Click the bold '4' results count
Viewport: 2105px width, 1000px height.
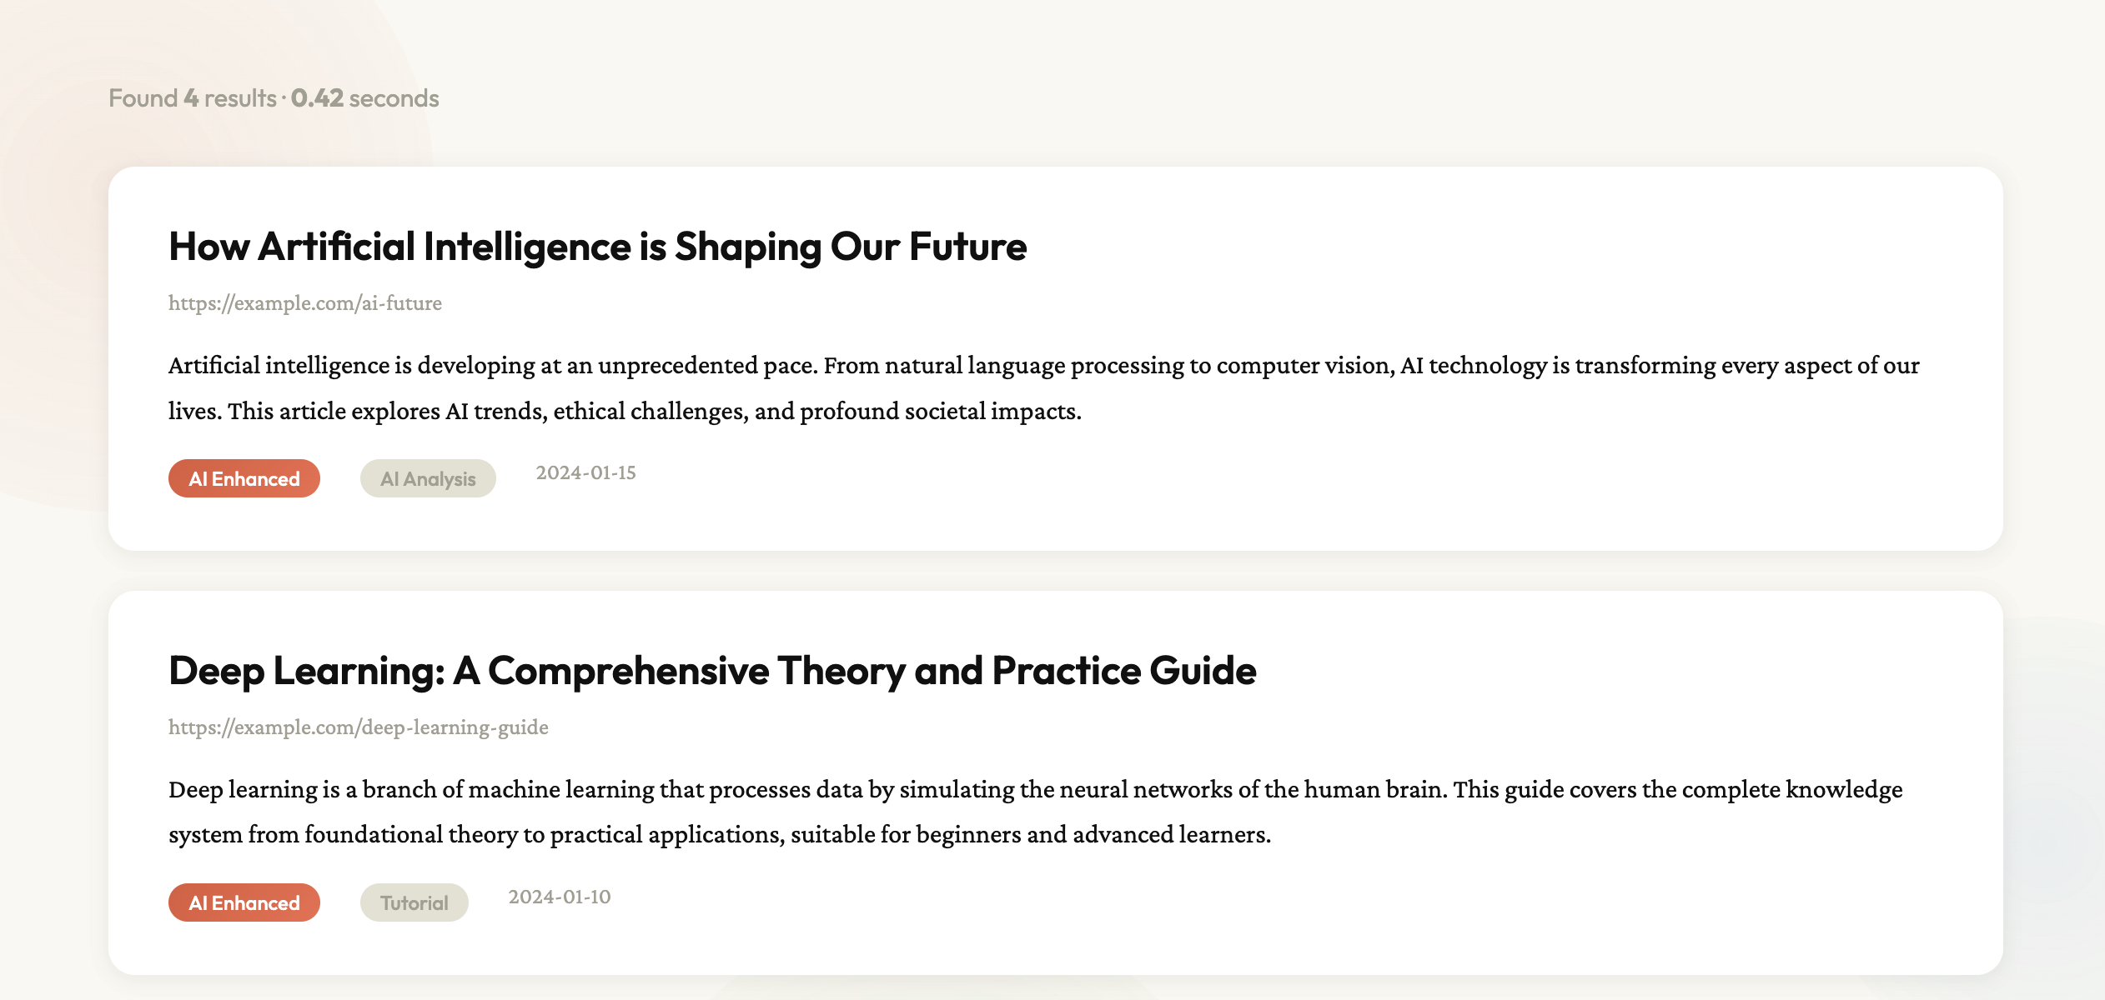coord(191,98)
